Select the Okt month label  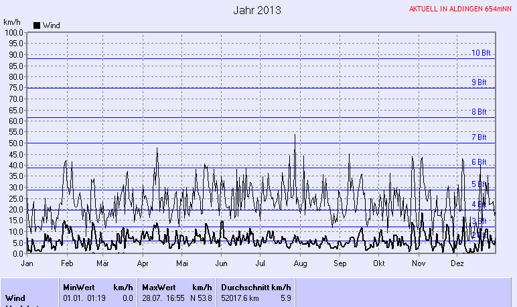tap(380, 263)
